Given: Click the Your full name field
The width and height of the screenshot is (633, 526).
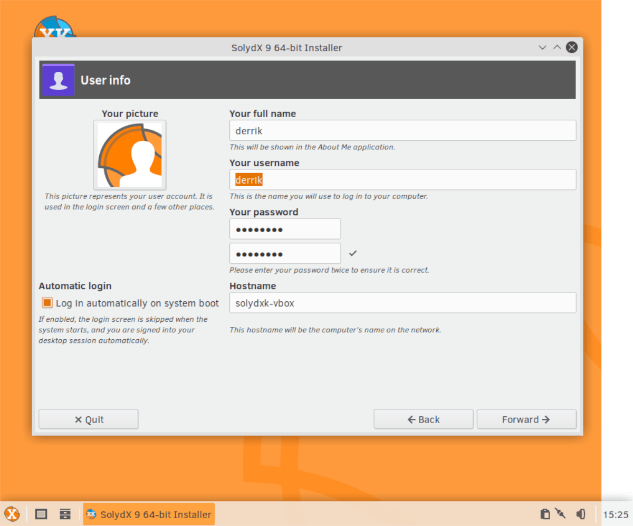Looking at the screenshot, I should point(402,130).
